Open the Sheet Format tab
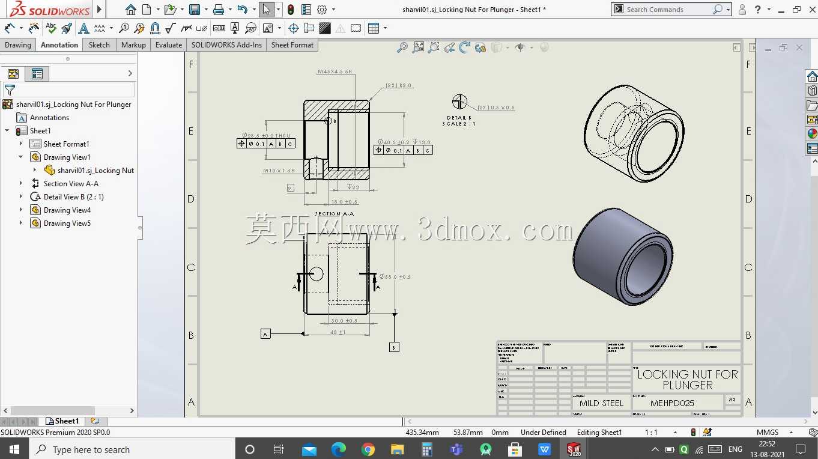The height and width of the screenshot is (459, 818). (x=292, y=45)
